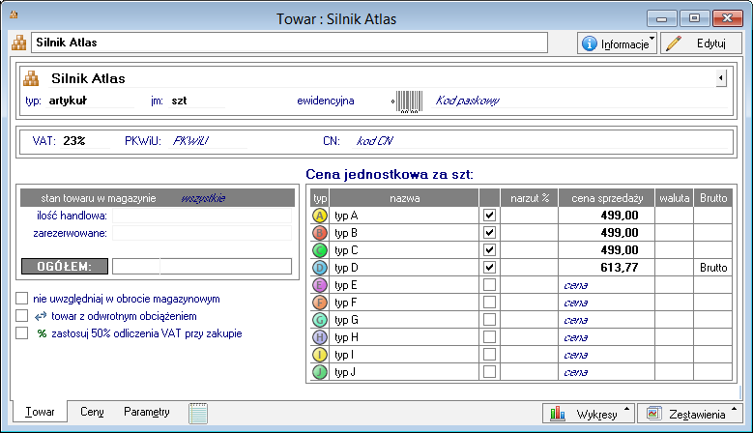Click the 'waluta' column header
Screen dimensions: 753x433
click(675, 198)
